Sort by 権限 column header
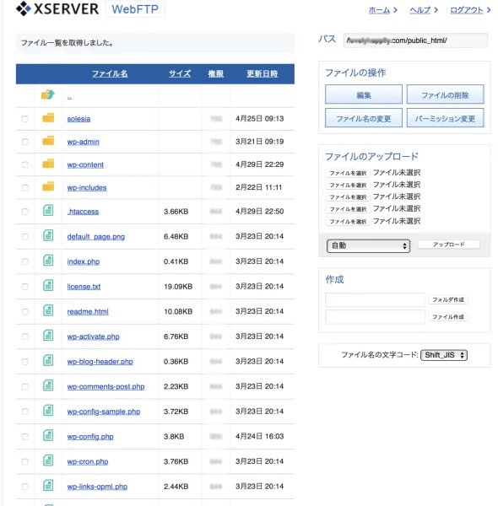The width and height of the screenshot is (498, 506). (x=216, y=73)
